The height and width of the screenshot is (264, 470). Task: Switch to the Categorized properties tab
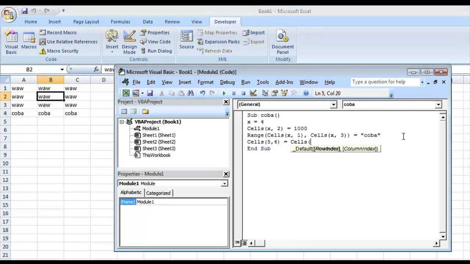click(158, 193)
